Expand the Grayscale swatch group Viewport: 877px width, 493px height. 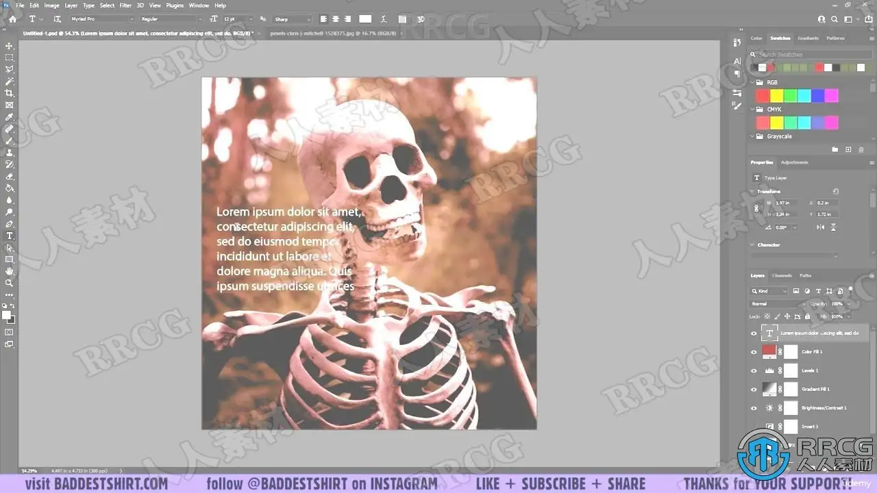(752, 136)
